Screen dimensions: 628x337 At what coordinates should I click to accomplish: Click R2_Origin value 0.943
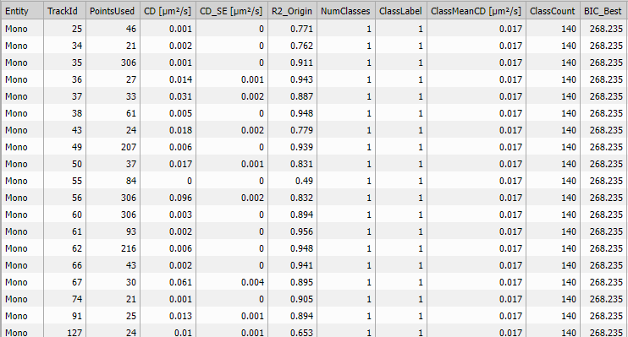[x=301, y=79]
